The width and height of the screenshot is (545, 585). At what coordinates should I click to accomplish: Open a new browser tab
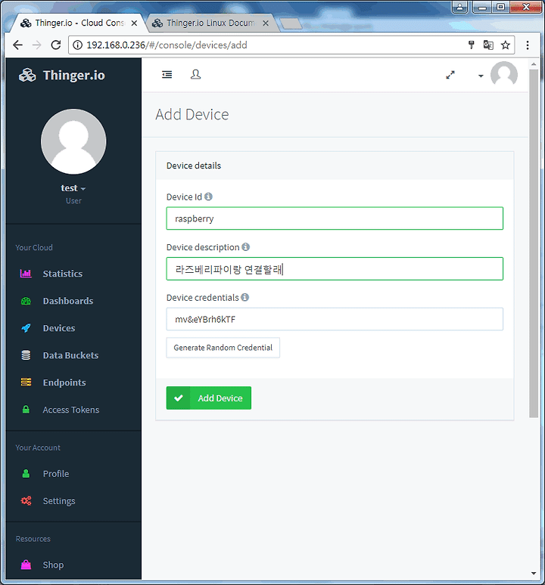pos(291,23)
